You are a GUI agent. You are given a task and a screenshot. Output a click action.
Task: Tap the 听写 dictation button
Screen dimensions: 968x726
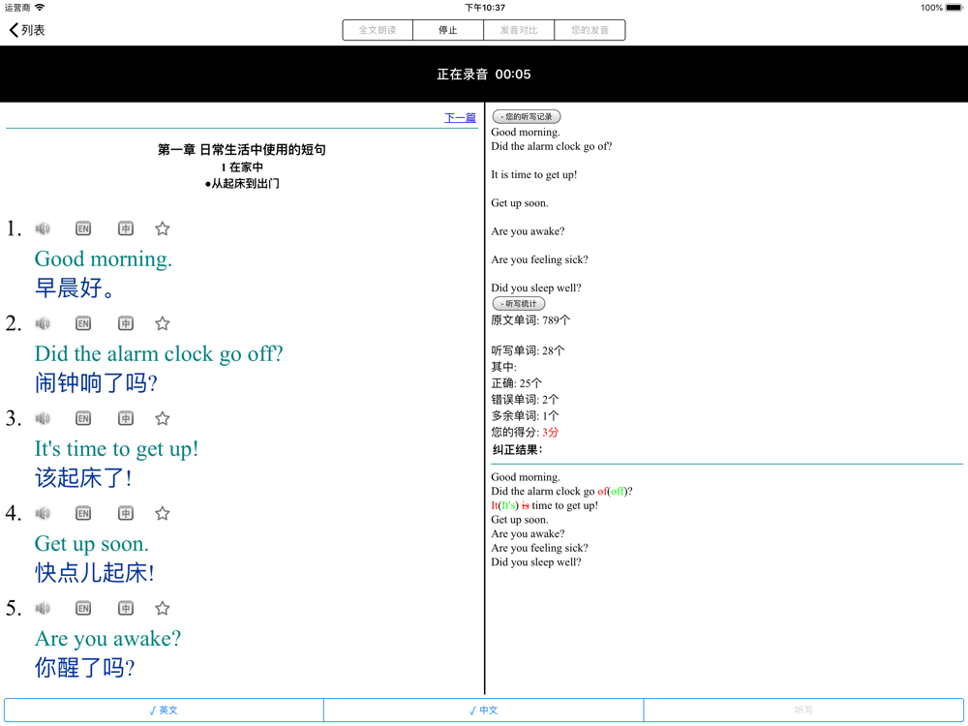[x=803, y=711]
